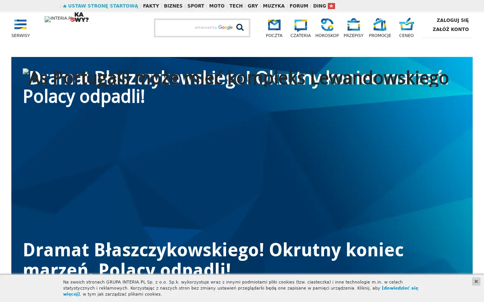Open the Przepisy recipes icon
Viewport: 484px width, 302px height.
pyautogui.click(x=354, y=25)
